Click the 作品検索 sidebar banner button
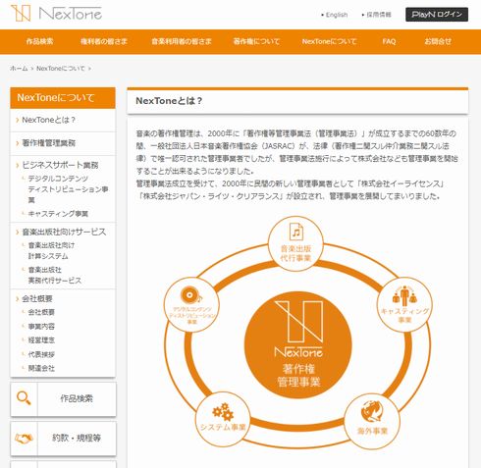 [x=63, y=399]
